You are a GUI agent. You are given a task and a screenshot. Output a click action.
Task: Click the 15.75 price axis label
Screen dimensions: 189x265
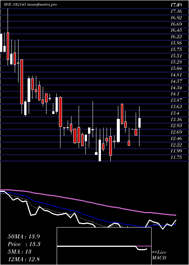pos(176,49)
